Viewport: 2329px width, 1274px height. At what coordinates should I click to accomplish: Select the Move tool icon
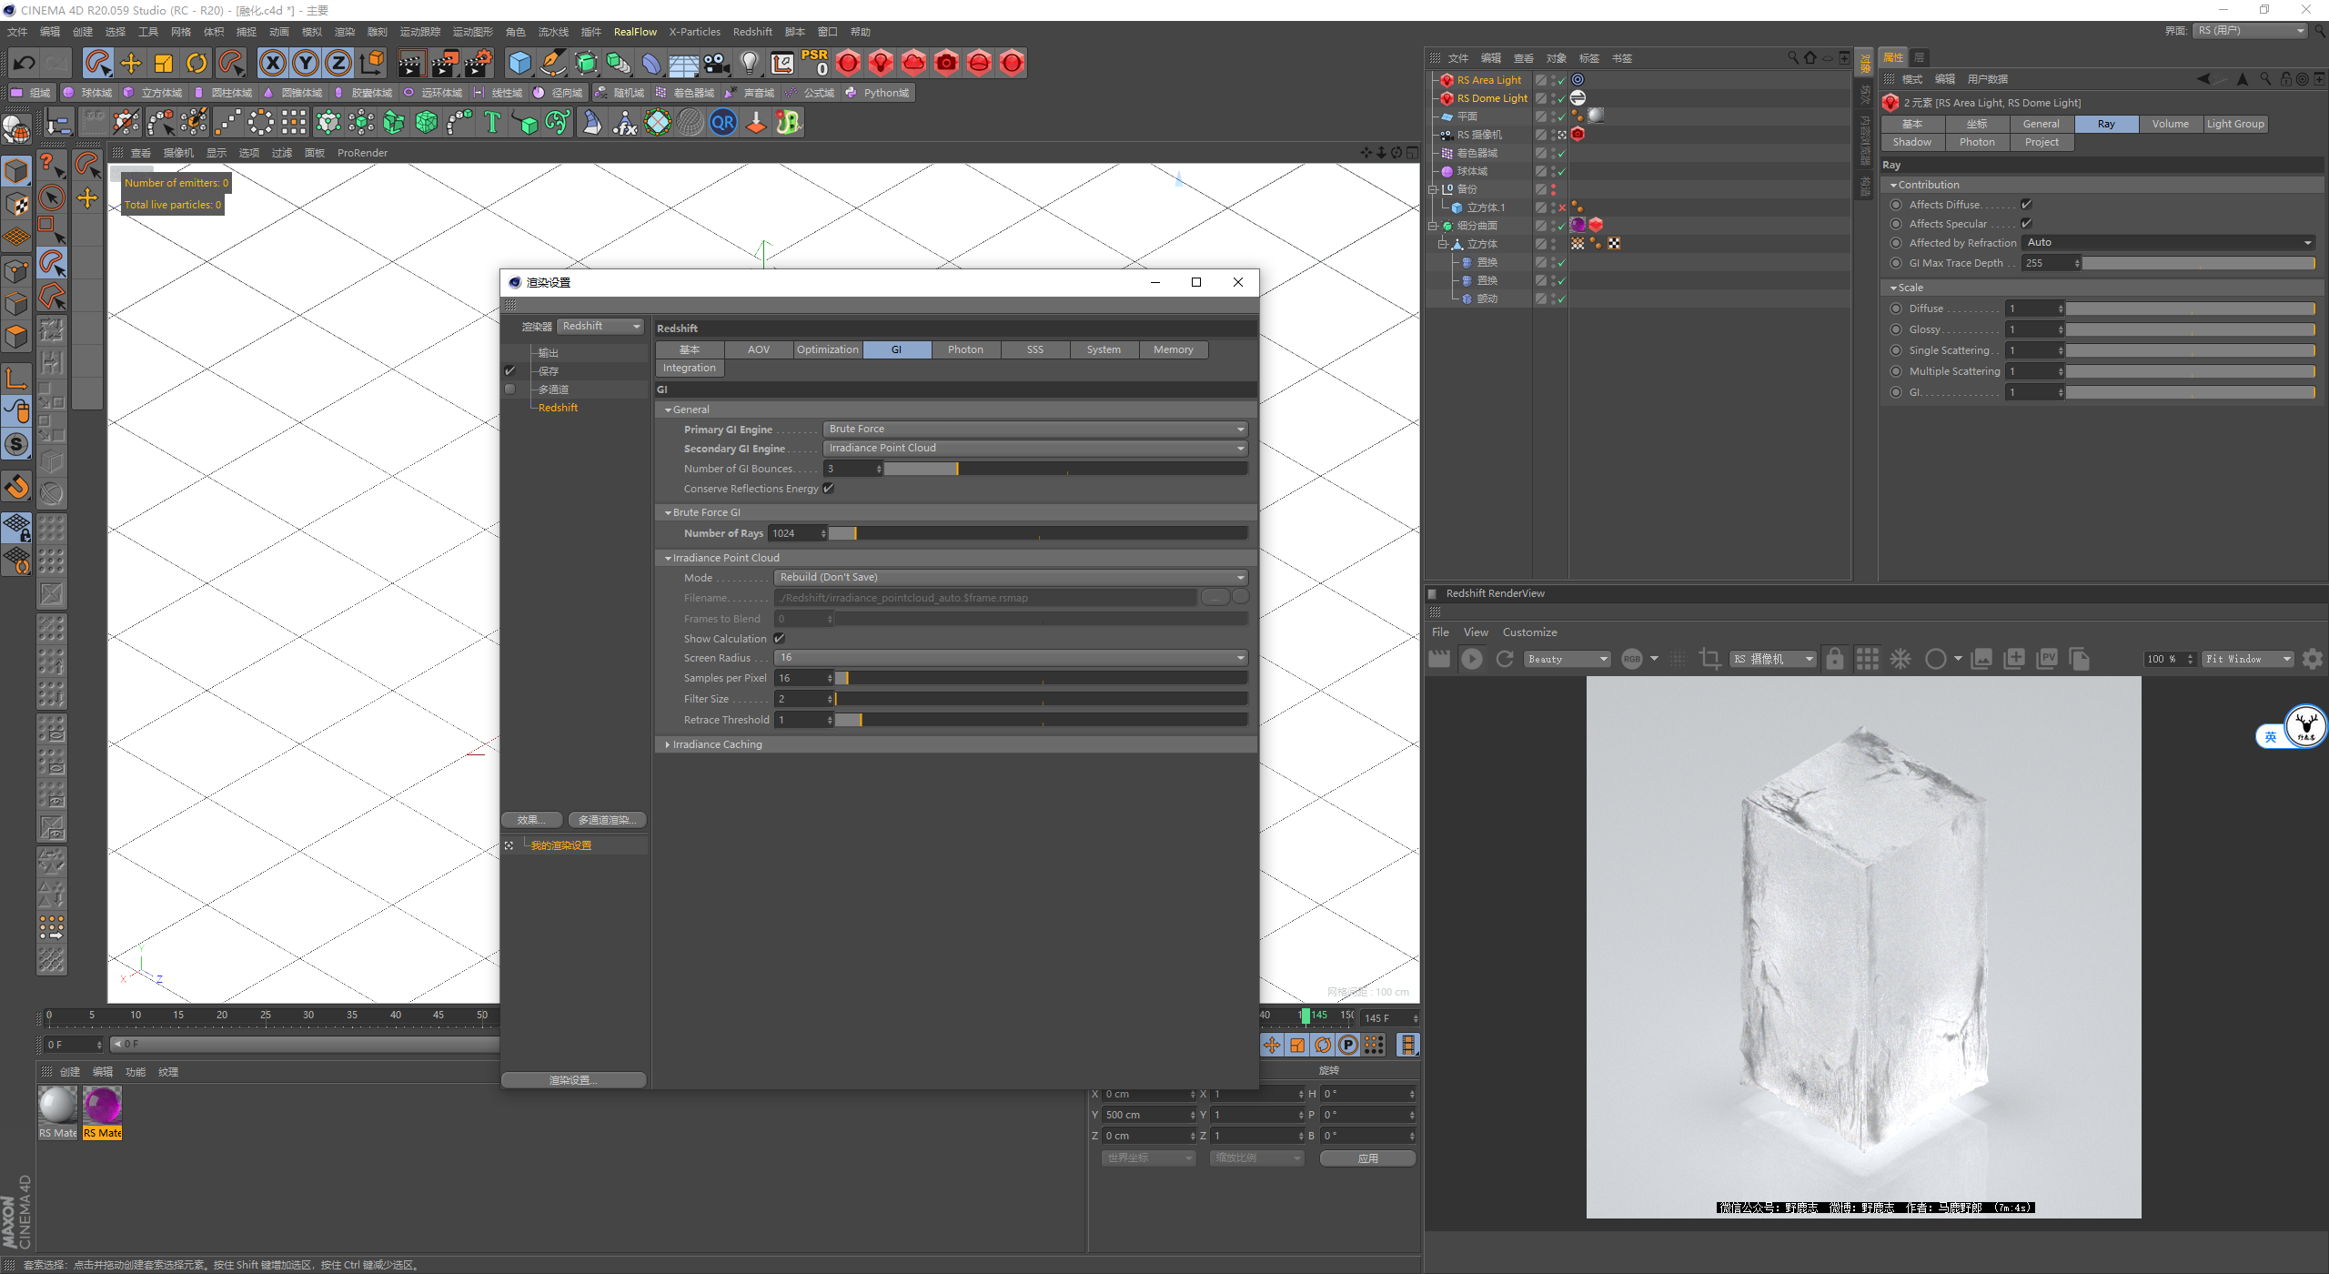(131, 63)
